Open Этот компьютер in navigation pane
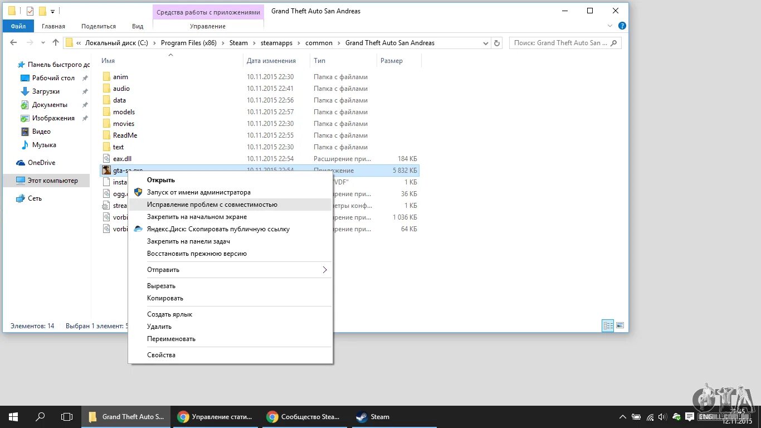Screen dimensions: 761x428 tap(47, 181)
